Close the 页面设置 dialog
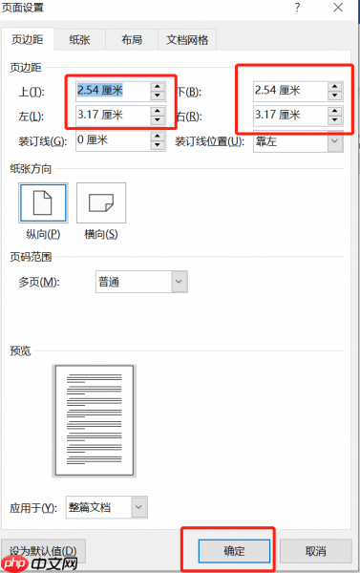 pyautogui.click(x=338, y=8)
